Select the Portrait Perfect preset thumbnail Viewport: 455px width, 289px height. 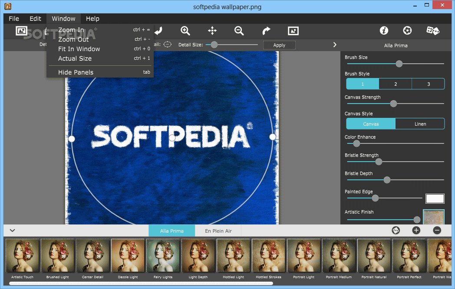point(409,256)
